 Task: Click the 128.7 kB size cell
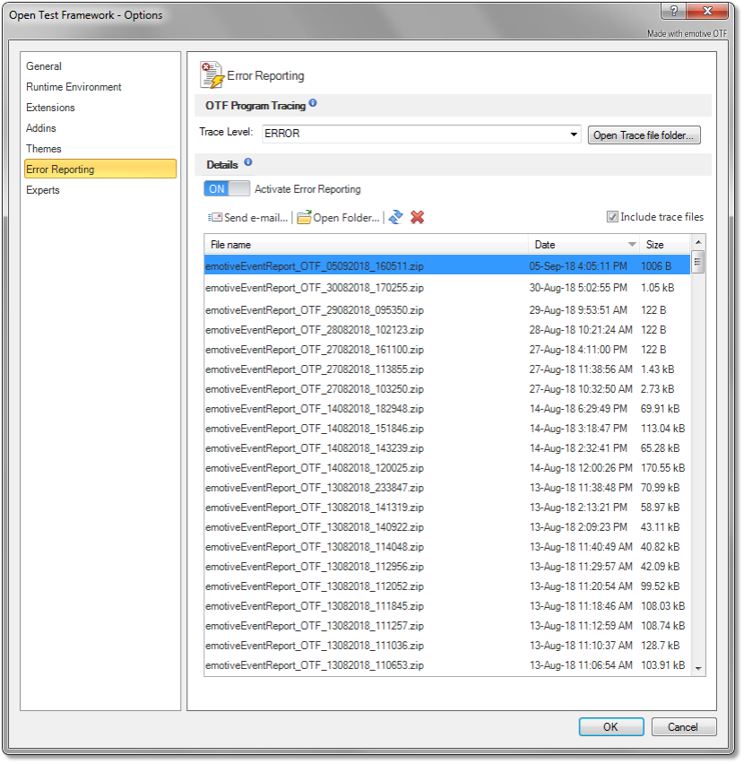[661, 646]
